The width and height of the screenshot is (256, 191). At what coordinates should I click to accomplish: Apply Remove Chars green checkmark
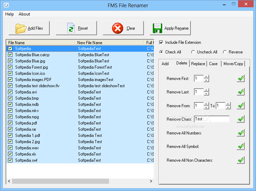tap(240, 119)
